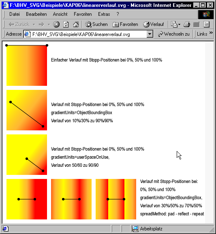Open the Datei menu
This screenshot has height=234, width=216.
(15, 14)
